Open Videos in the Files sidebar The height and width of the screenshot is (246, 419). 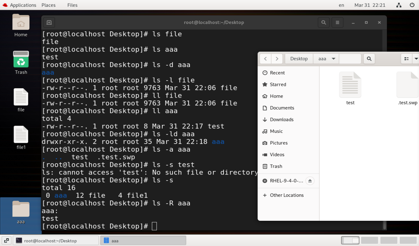pyautogui.click(x=288, y=155)
